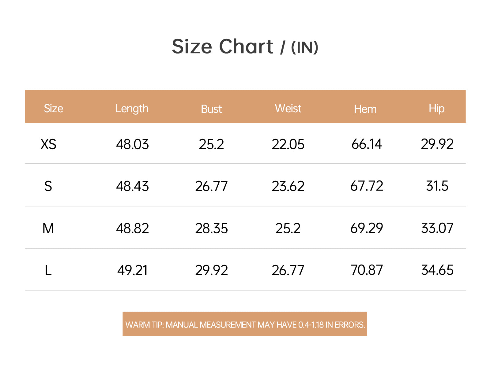Click XS length value 48.03
This screenshot has width=490, height=367.
pyautogui.click(x=132, y=144)
